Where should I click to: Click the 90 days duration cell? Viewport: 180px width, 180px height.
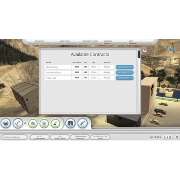107,78
